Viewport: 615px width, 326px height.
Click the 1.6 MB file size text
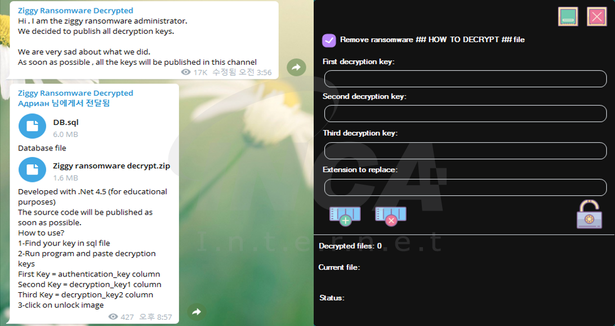coord(65,178)
